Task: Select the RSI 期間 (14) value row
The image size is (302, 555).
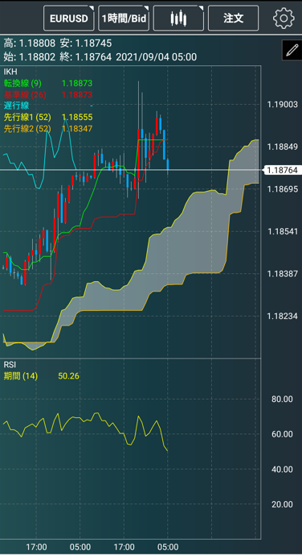Action: pos(41,375)
